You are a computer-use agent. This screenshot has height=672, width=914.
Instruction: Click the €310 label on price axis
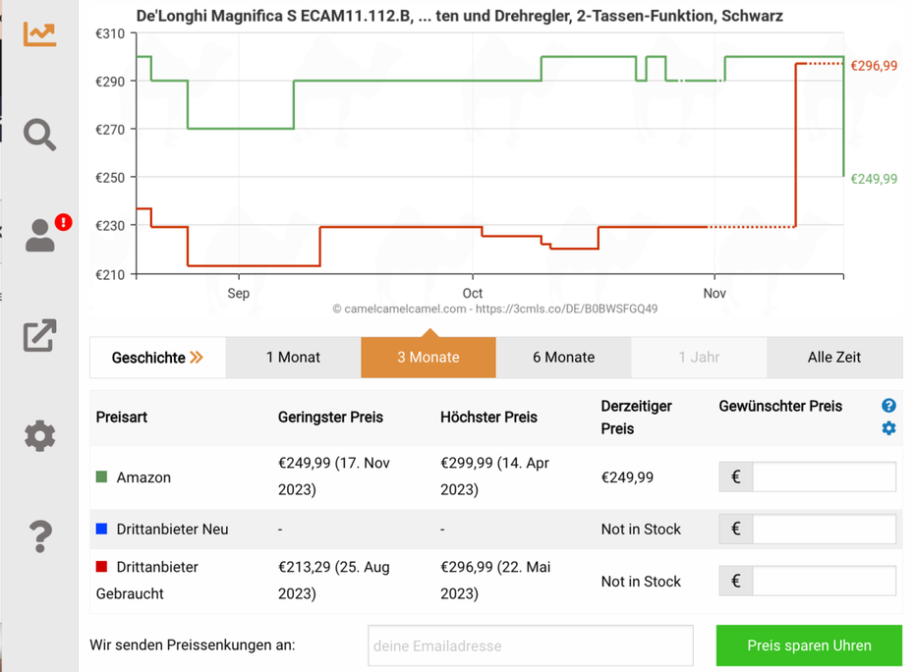tap(110, 33)
